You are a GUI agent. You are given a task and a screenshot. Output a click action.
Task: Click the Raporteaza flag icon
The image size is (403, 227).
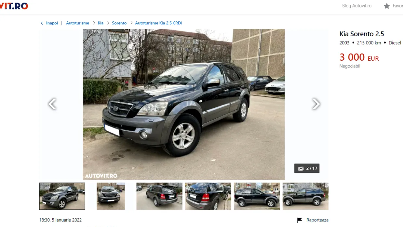click(300, 220)
